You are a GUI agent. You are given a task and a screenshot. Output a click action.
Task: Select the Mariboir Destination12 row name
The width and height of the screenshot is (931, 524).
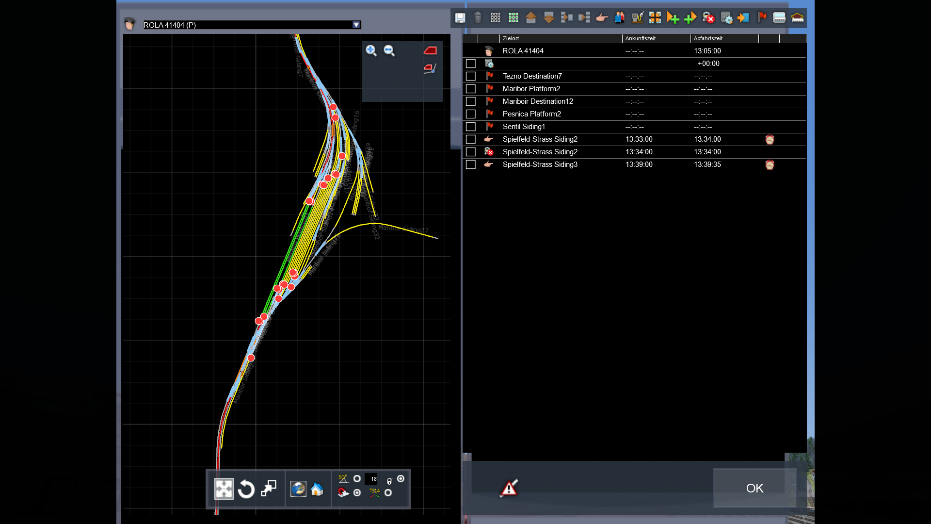pyautogui.click(x=538, y=101)
